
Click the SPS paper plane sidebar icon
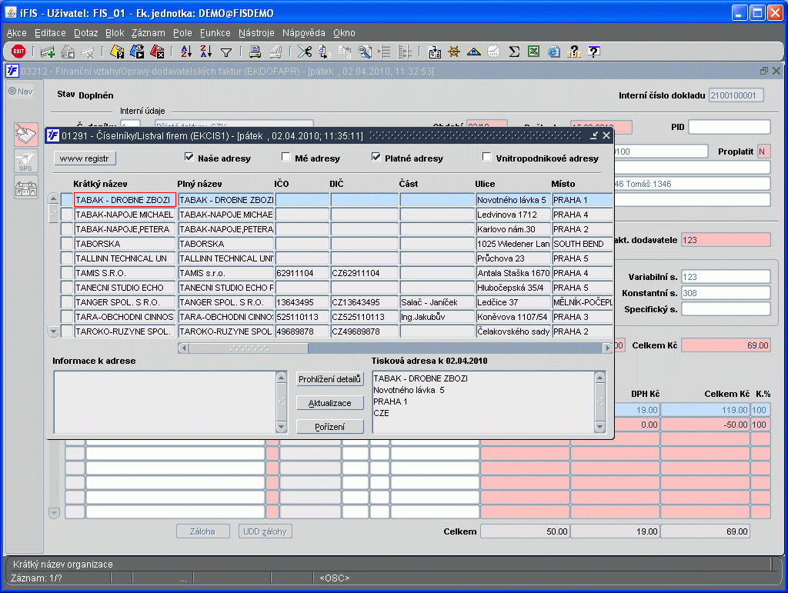point(26,162)
